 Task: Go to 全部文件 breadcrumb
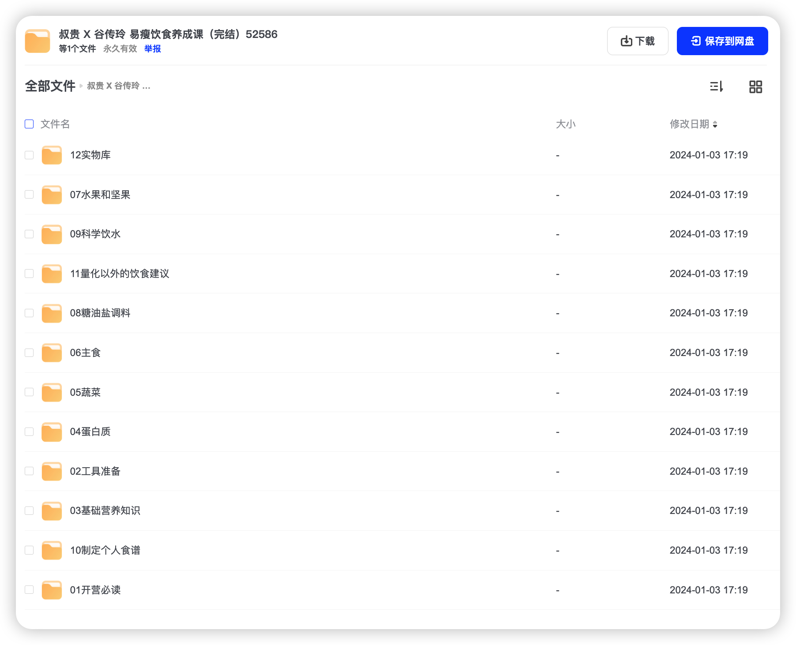click(x=50, y=86)
